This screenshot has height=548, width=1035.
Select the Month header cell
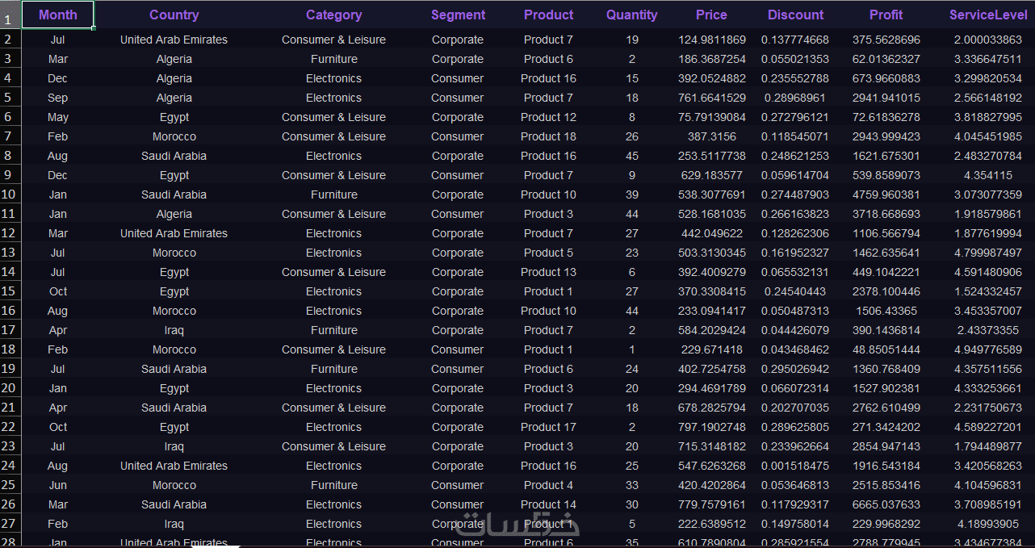(x=58, y=15)
